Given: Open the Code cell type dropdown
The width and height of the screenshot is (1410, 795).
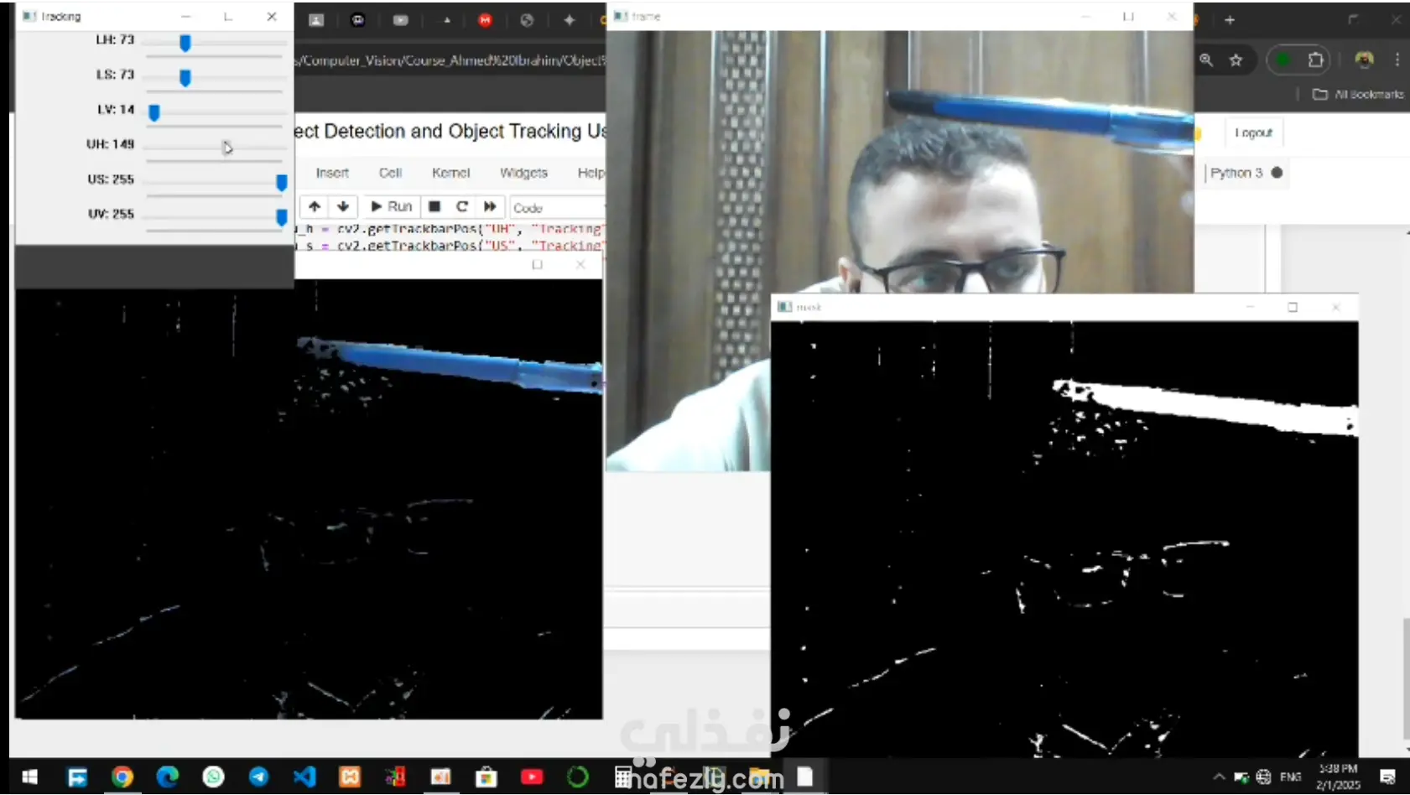Looking at the screenshot, I should tap(558, 207).
